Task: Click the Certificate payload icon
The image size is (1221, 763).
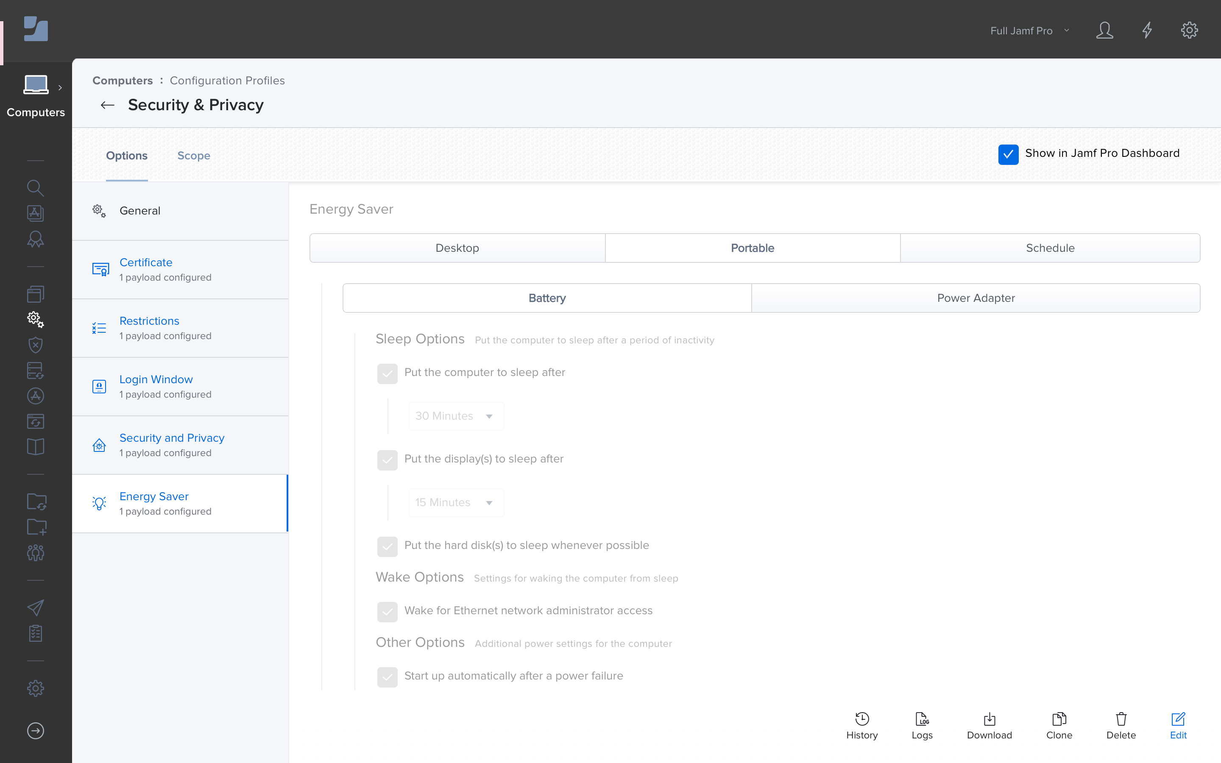Action: tap(99, 269)
